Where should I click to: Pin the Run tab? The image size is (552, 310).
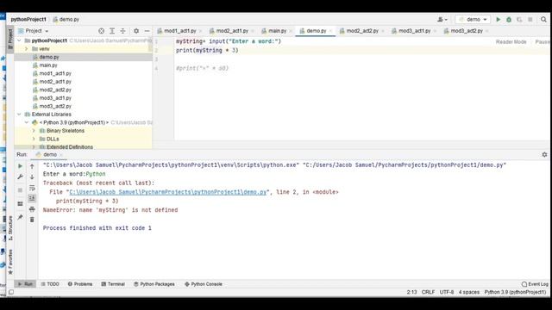tap(20, 218)
